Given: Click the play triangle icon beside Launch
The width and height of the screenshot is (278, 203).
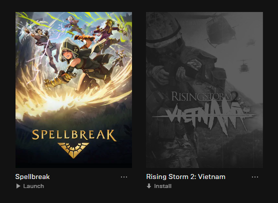Looking at the screenshot, I should pyautogui.click(x=18, y=186).
